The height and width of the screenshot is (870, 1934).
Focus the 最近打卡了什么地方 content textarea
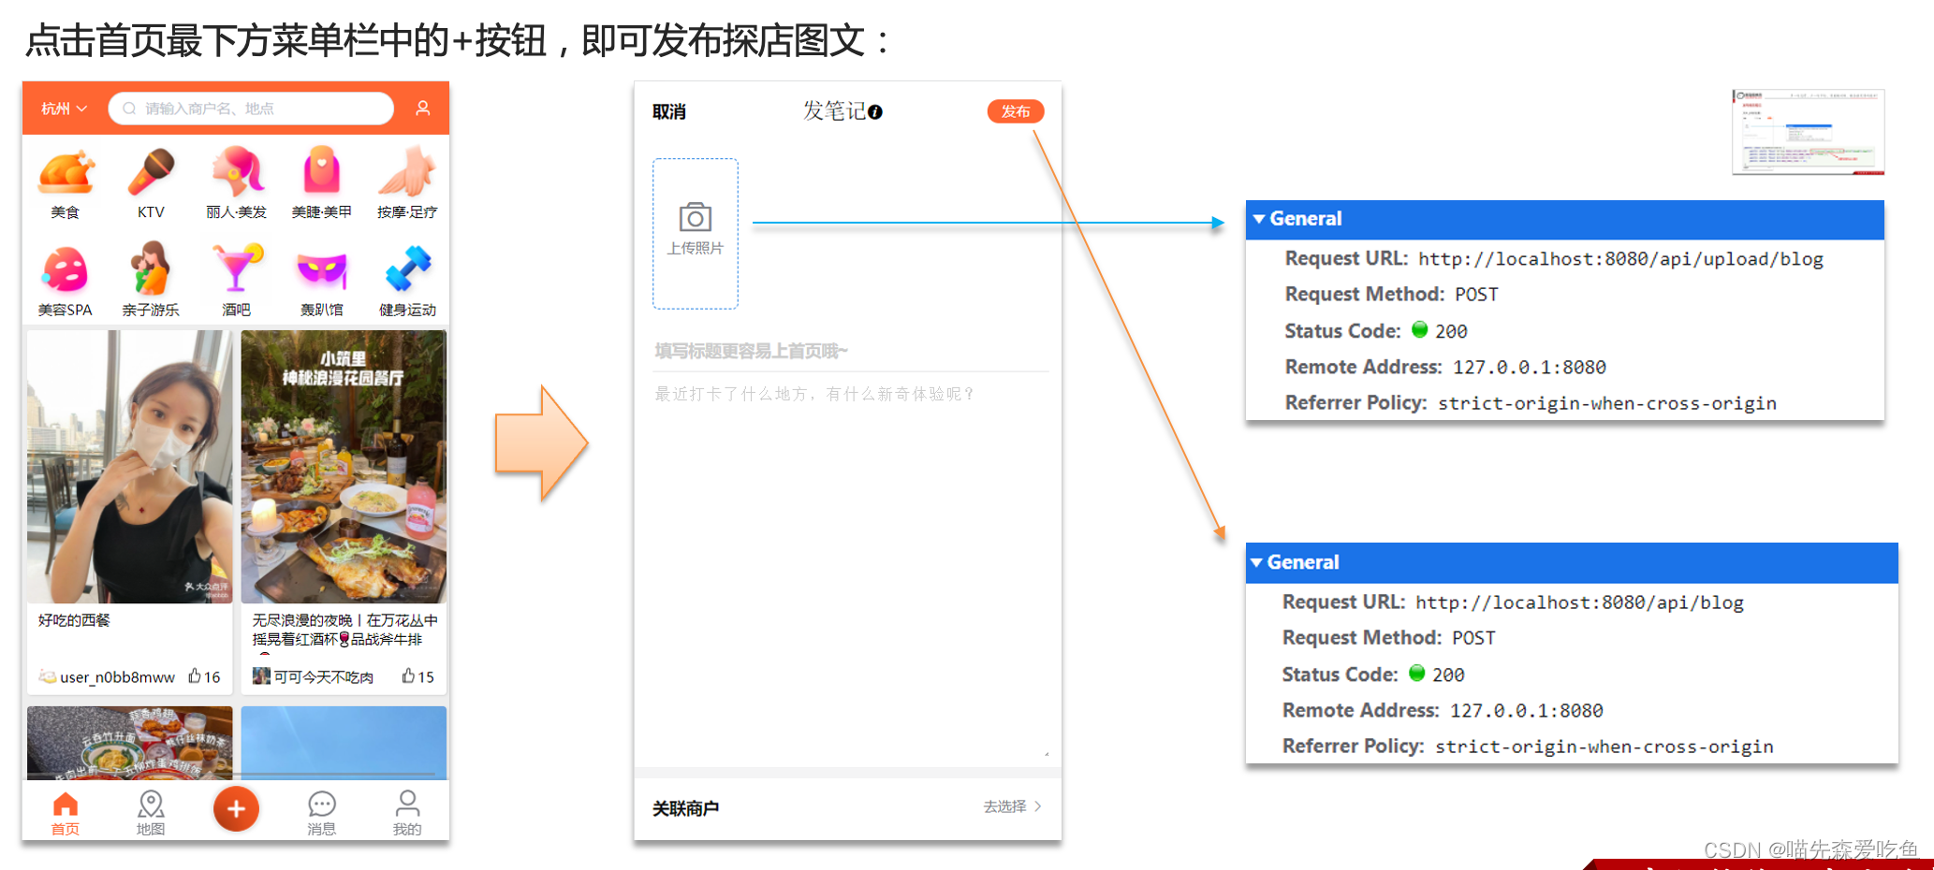(850, 566)
